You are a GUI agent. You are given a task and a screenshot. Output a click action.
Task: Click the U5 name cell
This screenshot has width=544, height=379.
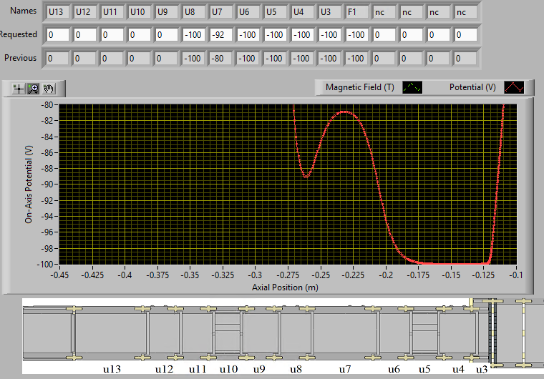(x=275, y=11)
